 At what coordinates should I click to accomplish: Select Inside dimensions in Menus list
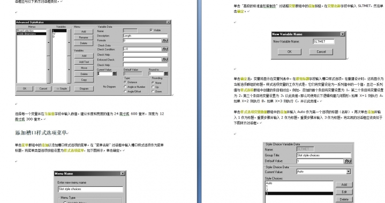(32, 34)
